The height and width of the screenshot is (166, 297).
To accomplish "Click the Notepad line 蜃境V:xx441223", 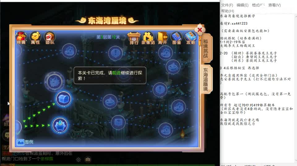I will point(234,23).
